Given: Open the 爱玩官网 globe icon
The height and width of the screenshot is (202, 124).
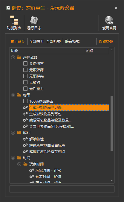Looking at the screenshot, I should (109, 20).
